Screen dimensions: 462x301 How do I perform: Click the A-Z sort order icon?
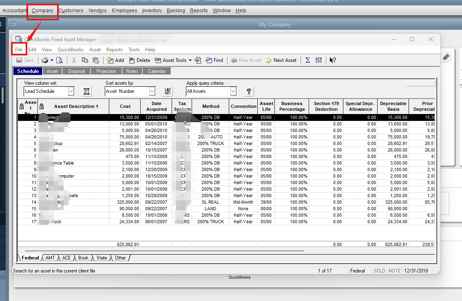click(168, 91)
